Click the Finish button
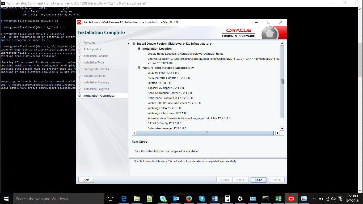Image resolution: width=363 pixels, height=204 pixels. (x=258, y=180)
